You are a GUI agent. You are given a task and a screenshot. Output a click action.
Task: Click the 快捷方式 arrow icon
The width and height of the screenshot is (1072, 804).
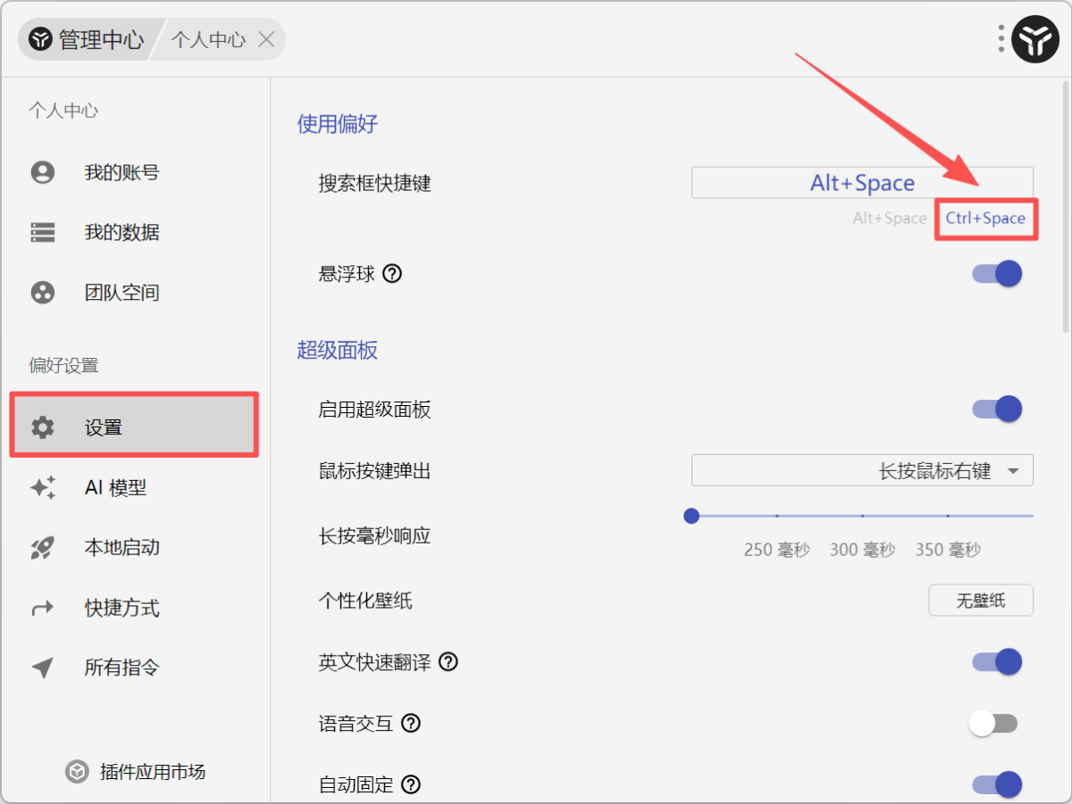[43, 609]
